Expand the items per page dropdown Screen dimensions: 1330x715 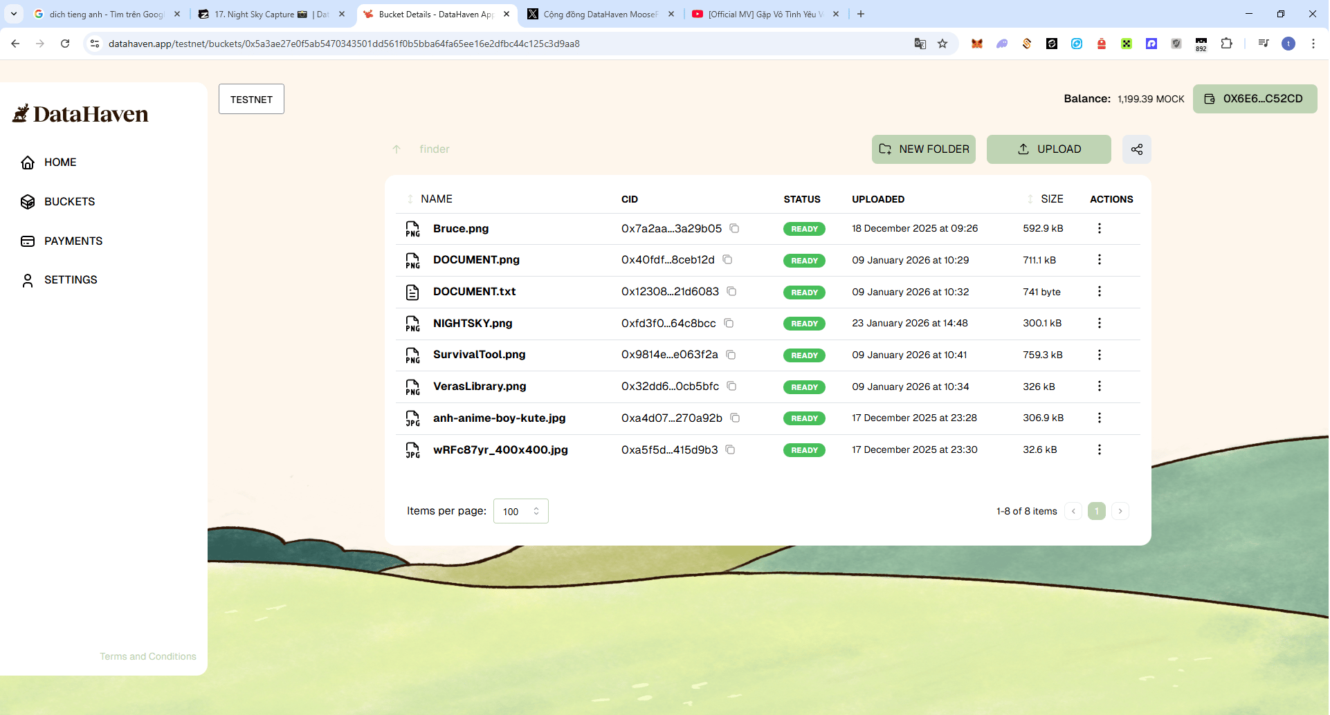tap(520, 512)
